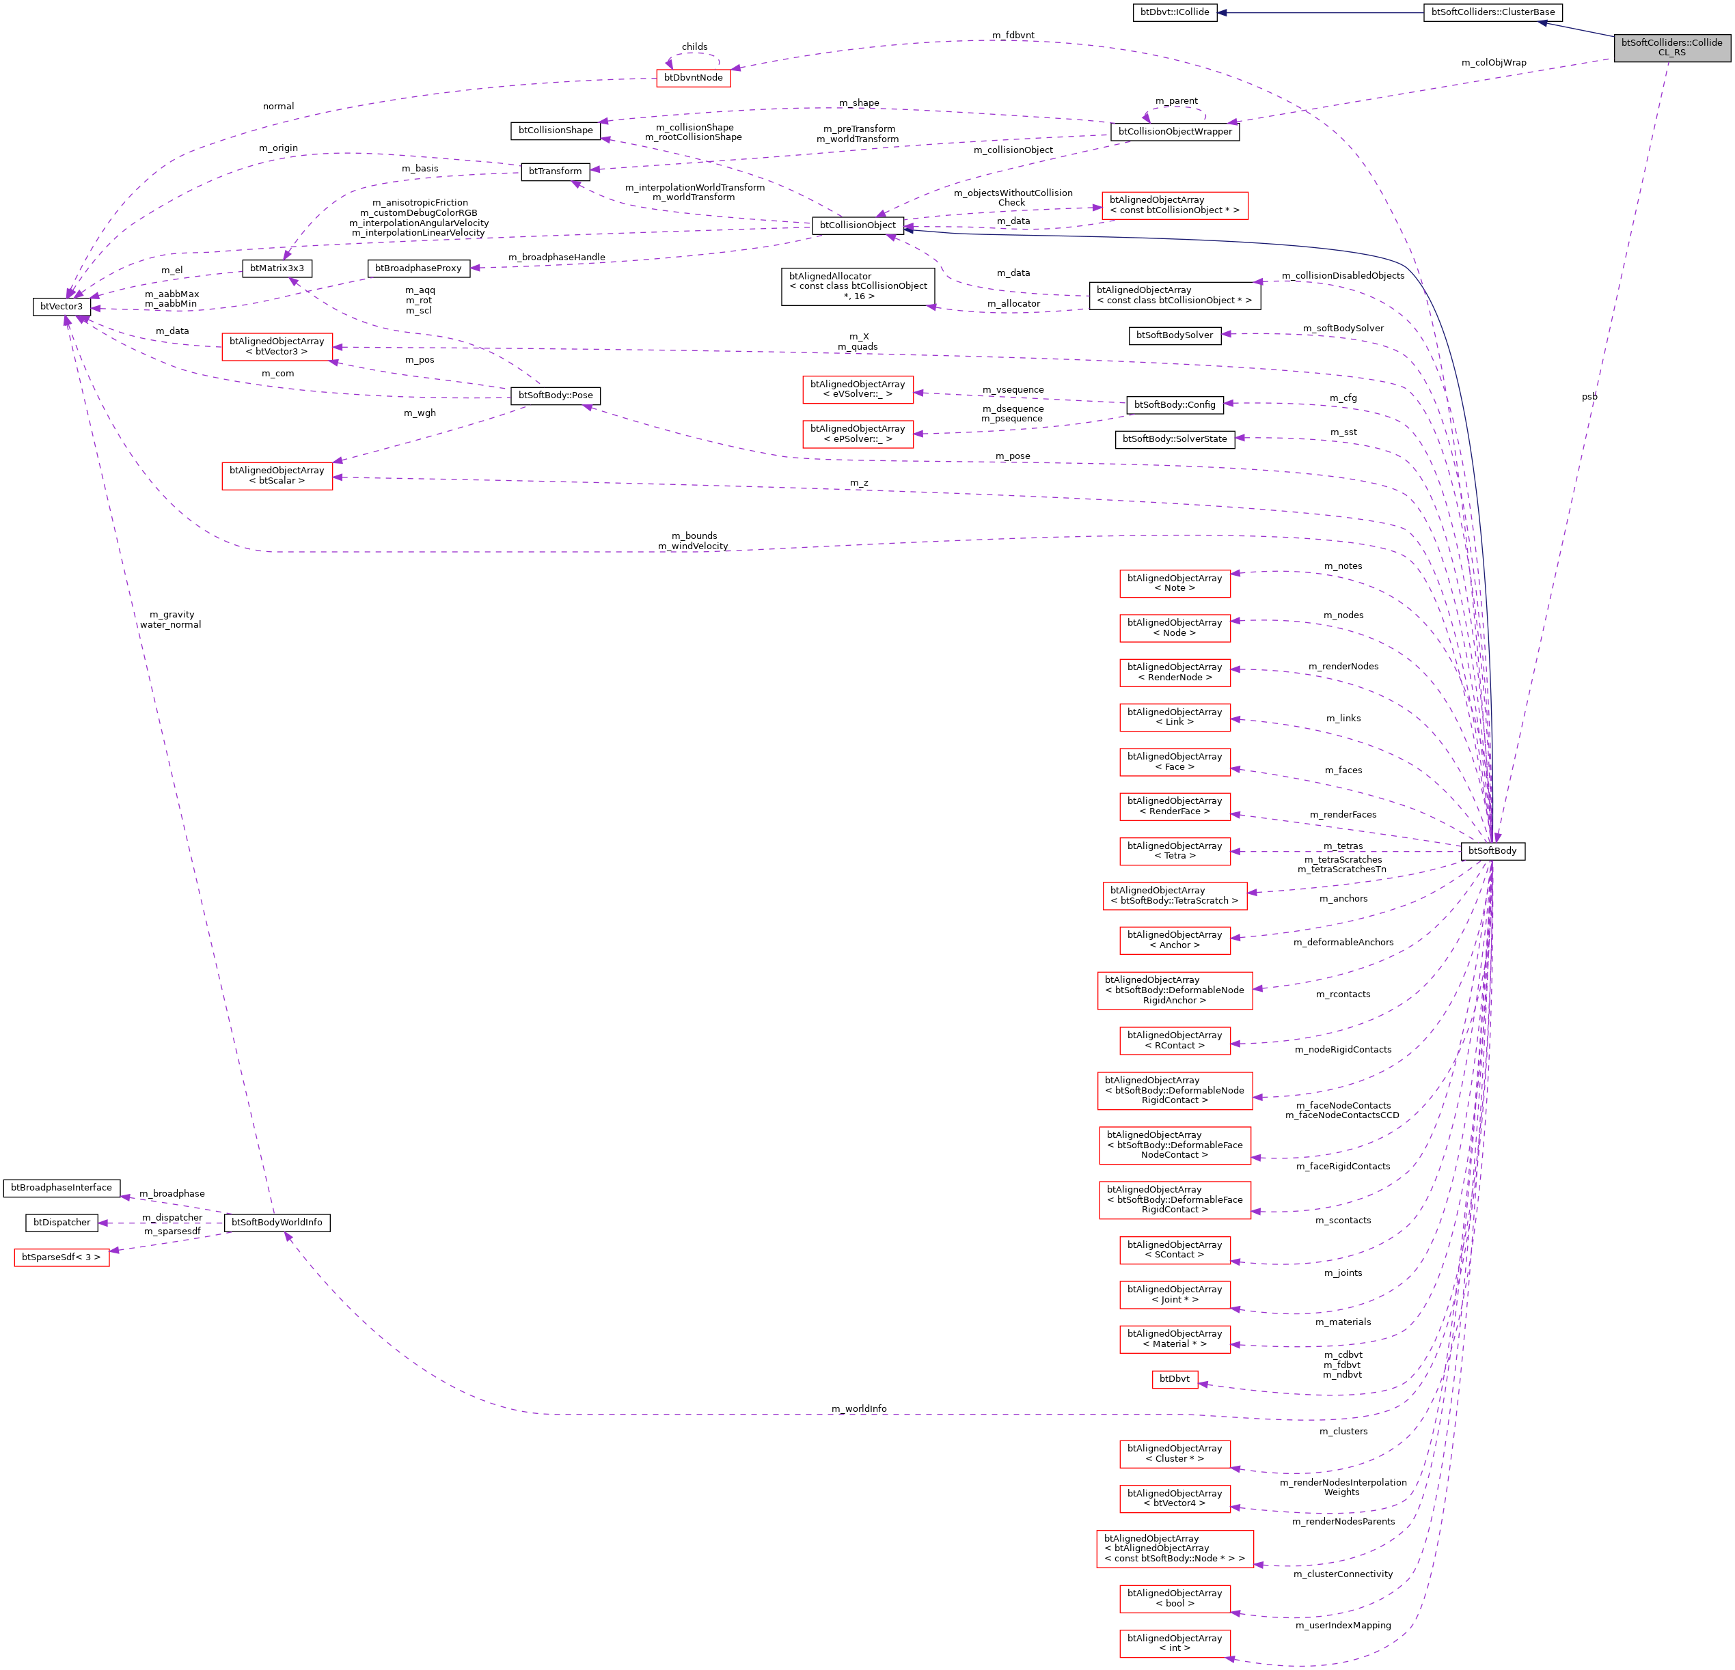The image size is (1735, 1670).
Task: Open btAlignedObjectArray btSoftBody::TetraScratch node
Action: pyautogui.click(x=1175, y=895)
